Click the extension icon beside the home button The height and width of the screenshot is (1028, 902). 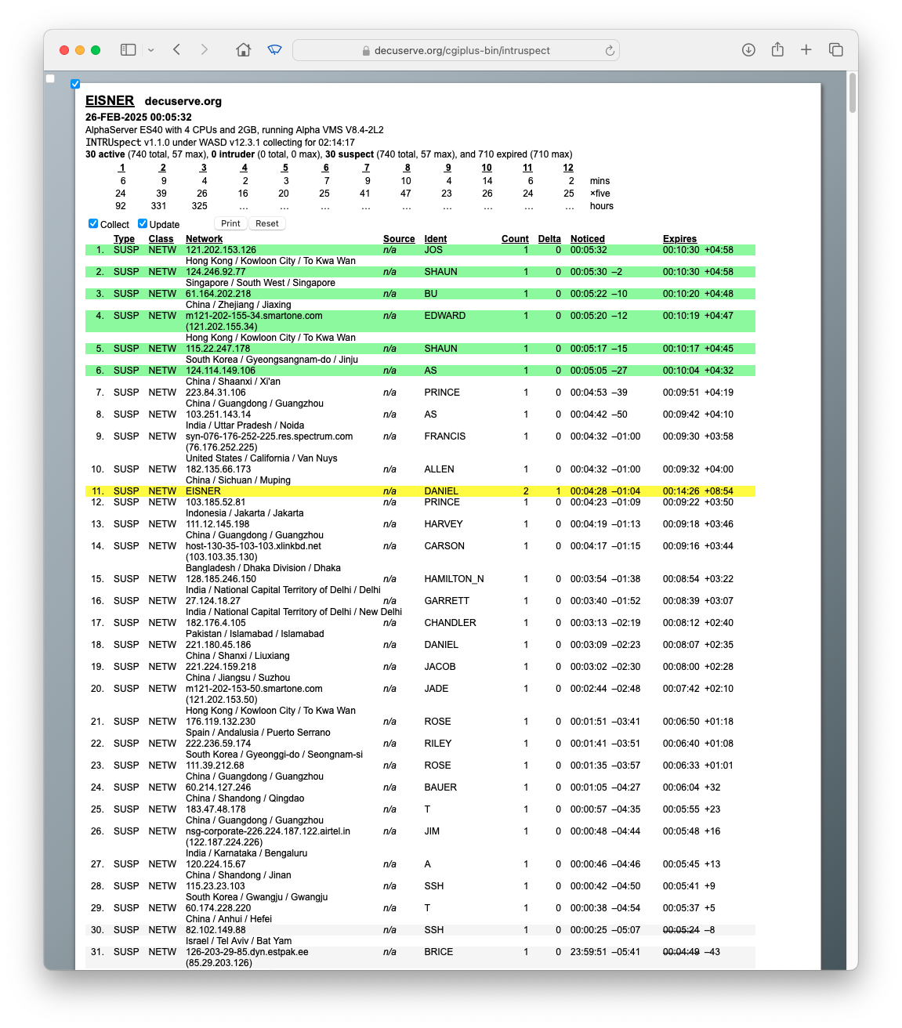click(x=274, y=50)
